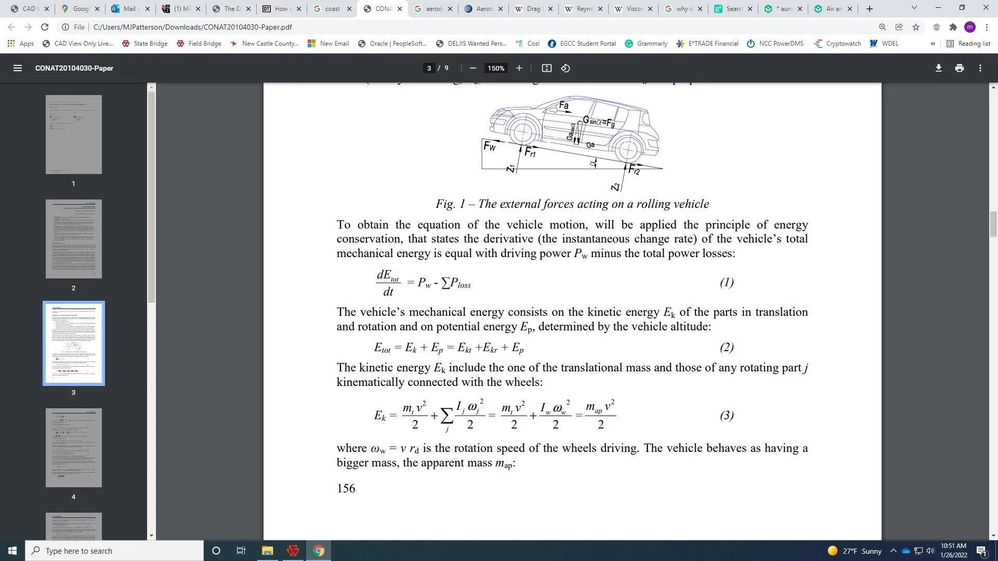Bookmark this tab with the star

pos(916,27)
